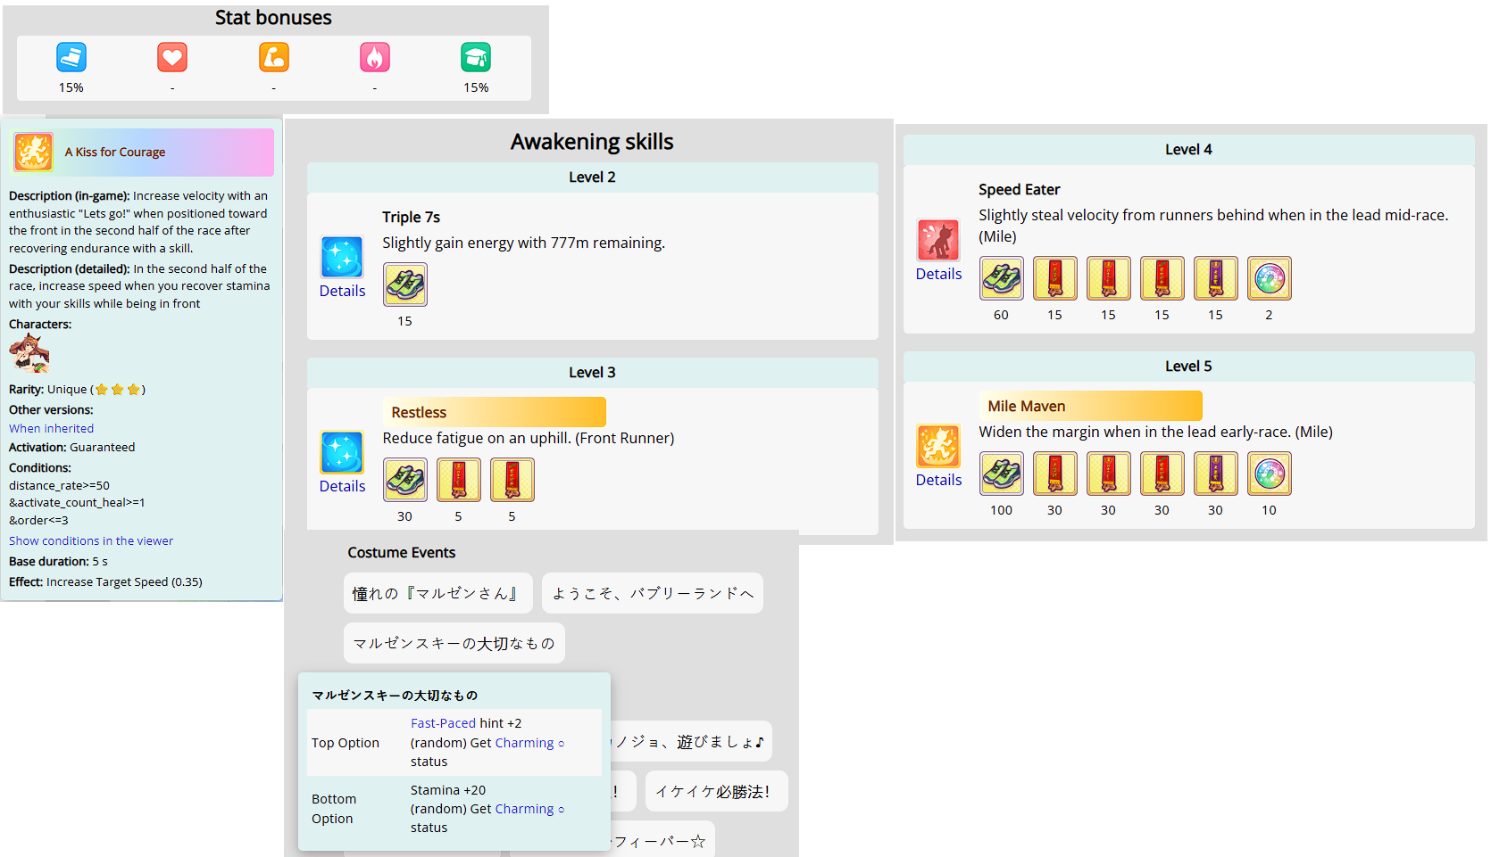Click the 15% value under Wit icon

tap(476, 87)
